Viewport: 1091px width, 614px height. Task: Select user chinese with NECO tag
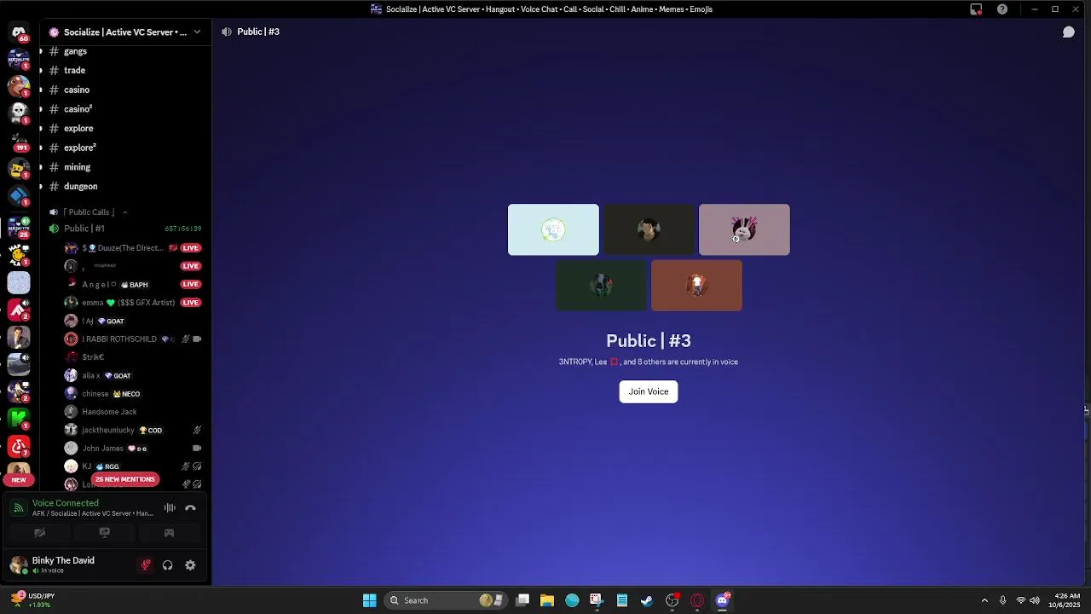pos(133,394)
